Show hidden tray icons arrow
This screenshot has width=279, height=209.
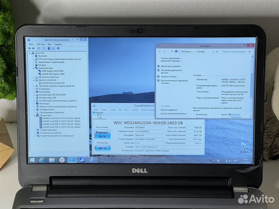(x=214, y=161)
